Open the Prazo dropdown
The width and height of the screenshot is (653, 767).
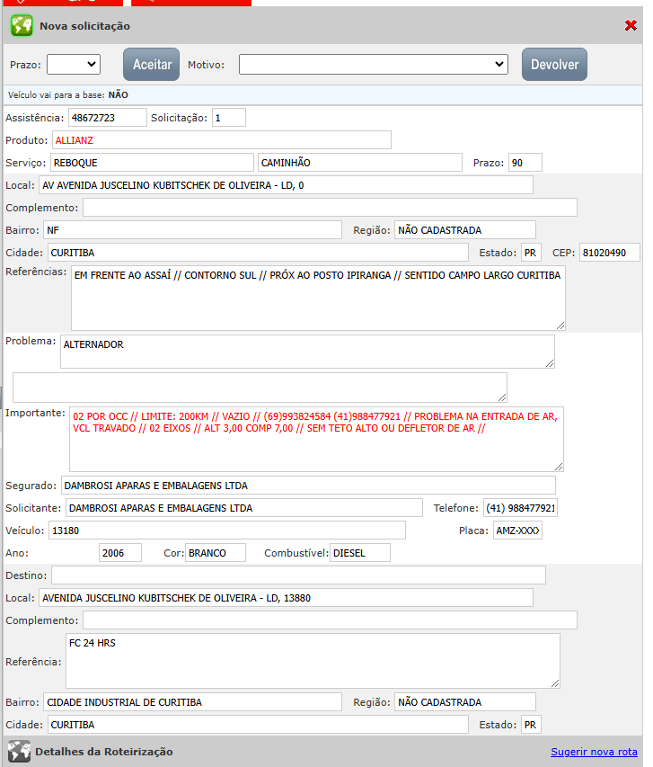click(74, 64)
